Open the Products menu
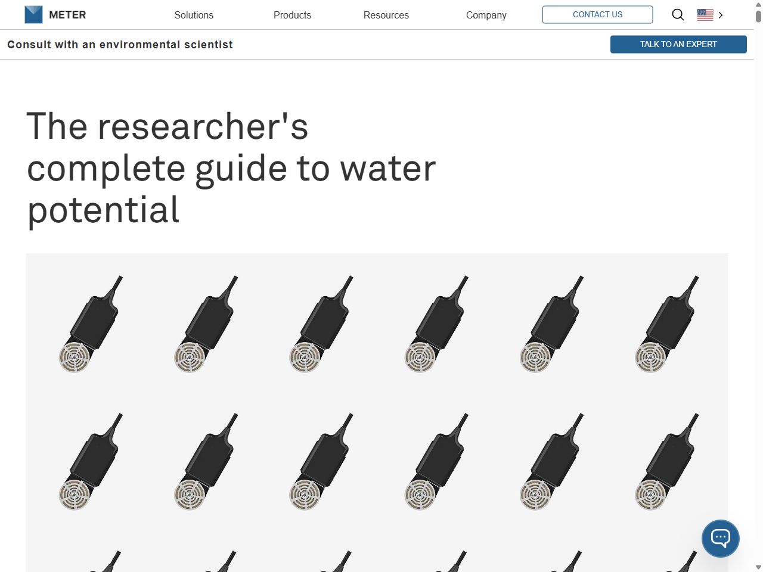The height and width of the screenshot is (572, 763). [292, 15]
